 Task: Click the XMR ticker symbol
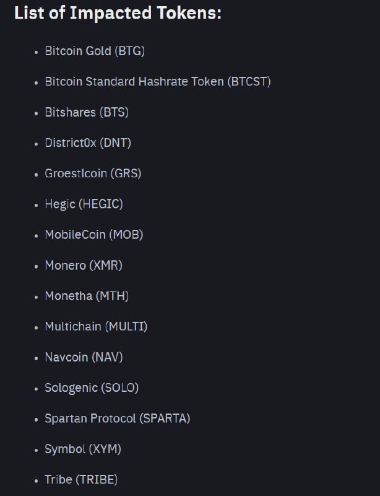point(106,265)
